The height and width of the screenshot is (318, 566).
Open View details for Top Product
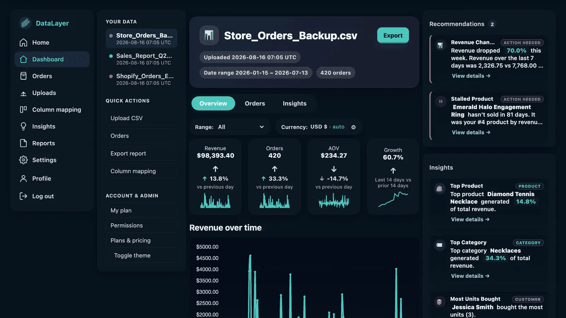point(470,219)
